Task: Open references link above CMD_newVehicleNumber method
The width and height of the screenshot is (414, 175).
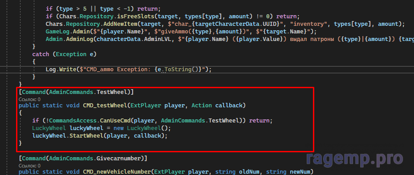Action: [29, 166]
